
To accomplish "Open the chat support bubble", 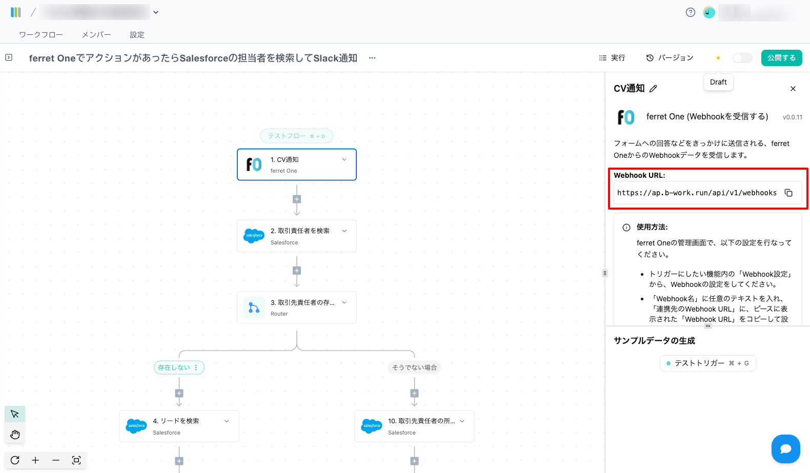I will click(x=785, y=449).
